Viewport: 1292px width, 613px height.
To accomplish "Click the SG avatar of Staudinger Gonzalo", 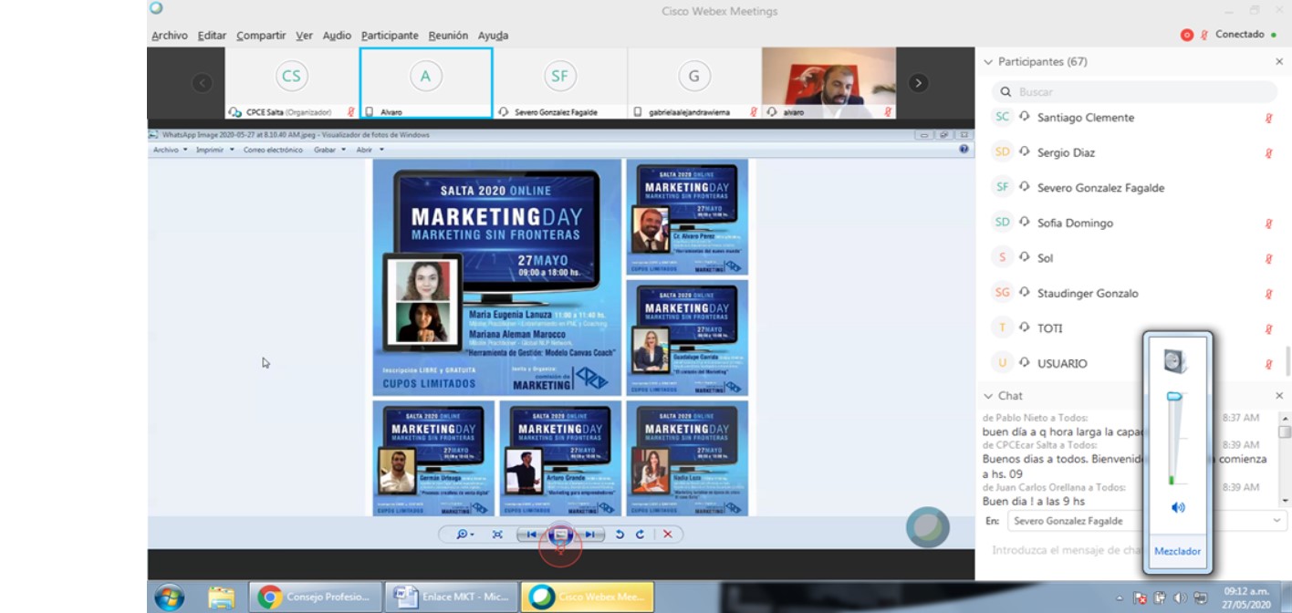I will [1003, 293].
